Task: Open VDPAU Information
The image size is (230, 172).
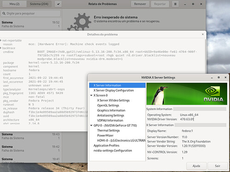Action: [110, 121]
